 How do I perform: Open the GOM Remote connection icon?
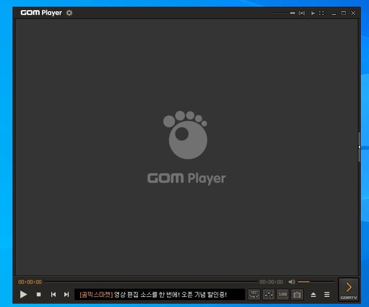(302, 13)
